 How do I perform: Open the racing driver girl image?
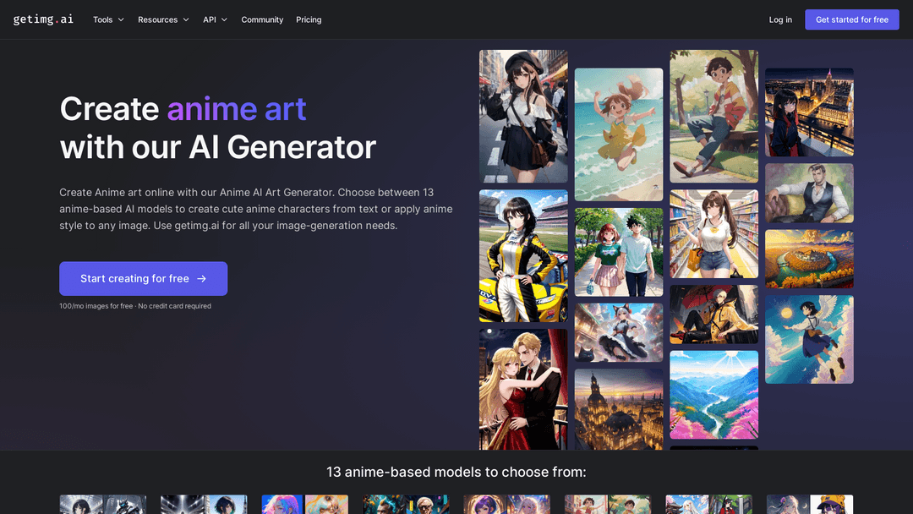(x=523, y=255)
